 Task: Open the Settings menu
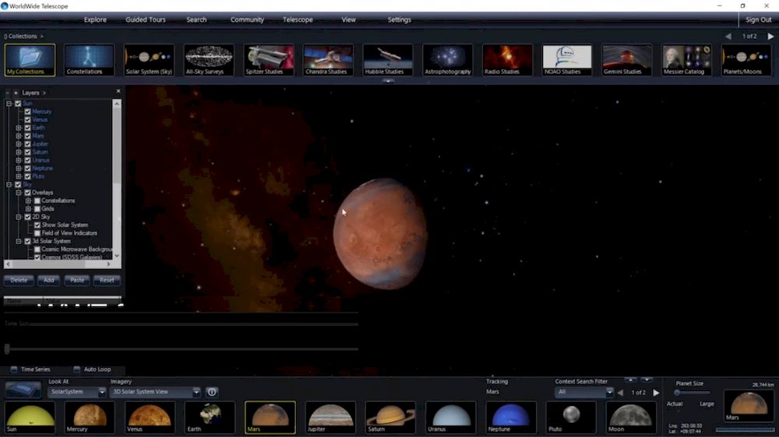point(400,20)
